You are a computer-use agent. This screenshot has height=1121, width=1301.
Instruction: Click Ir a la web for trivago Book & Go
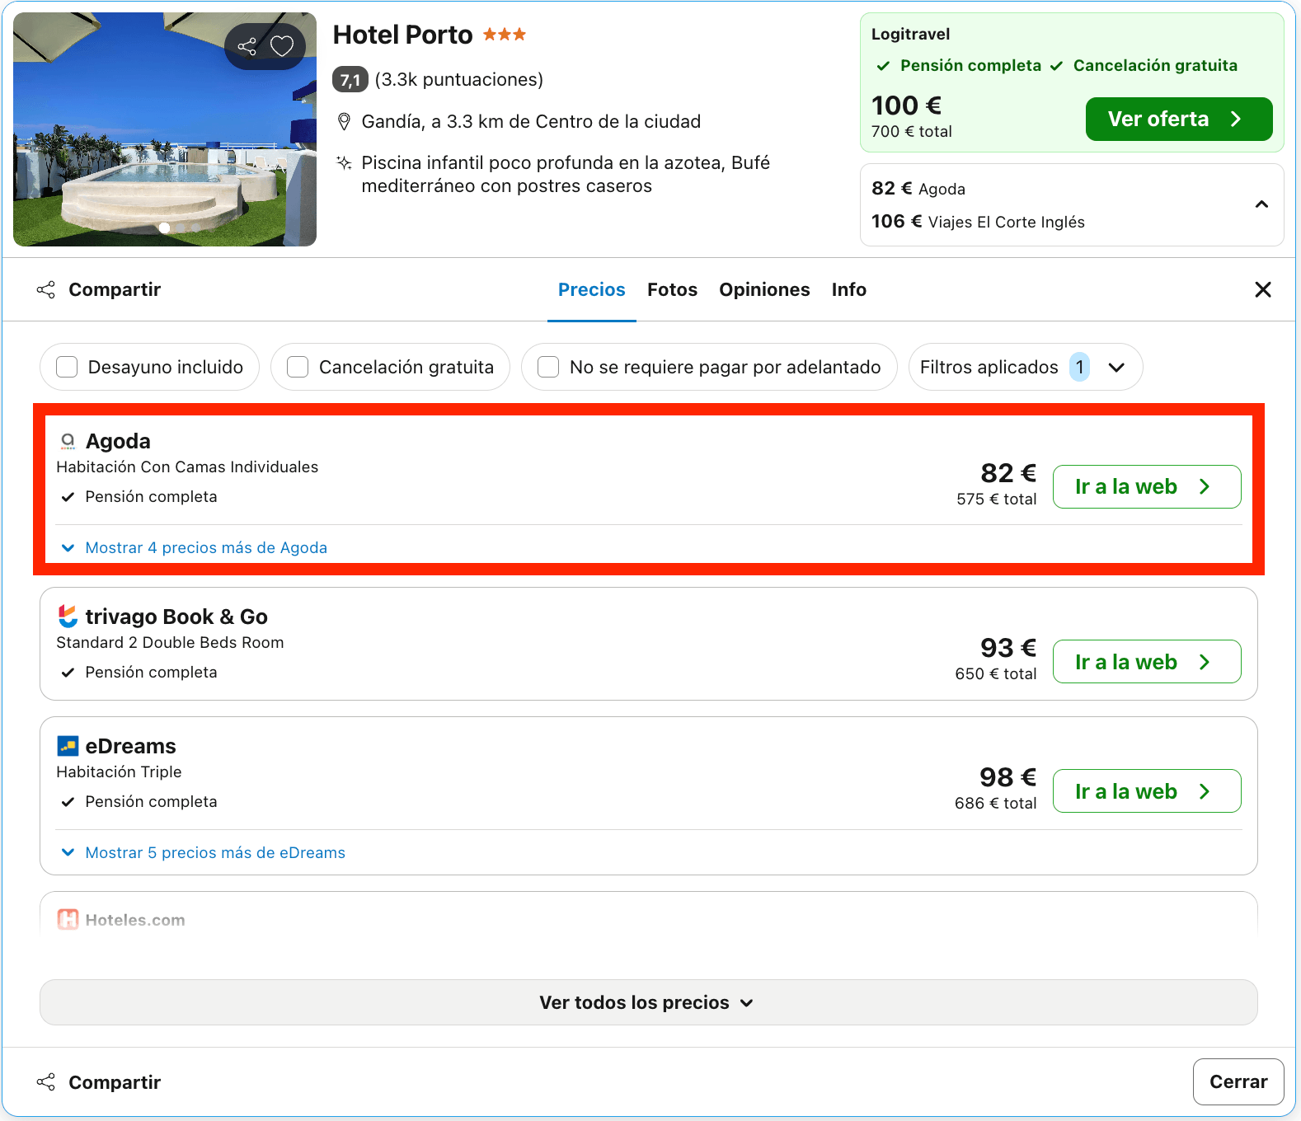[x=1147, y=662]
